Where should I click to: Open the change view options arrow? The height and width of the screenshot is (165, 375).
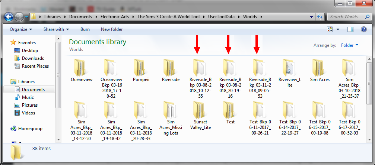point(338,29)
